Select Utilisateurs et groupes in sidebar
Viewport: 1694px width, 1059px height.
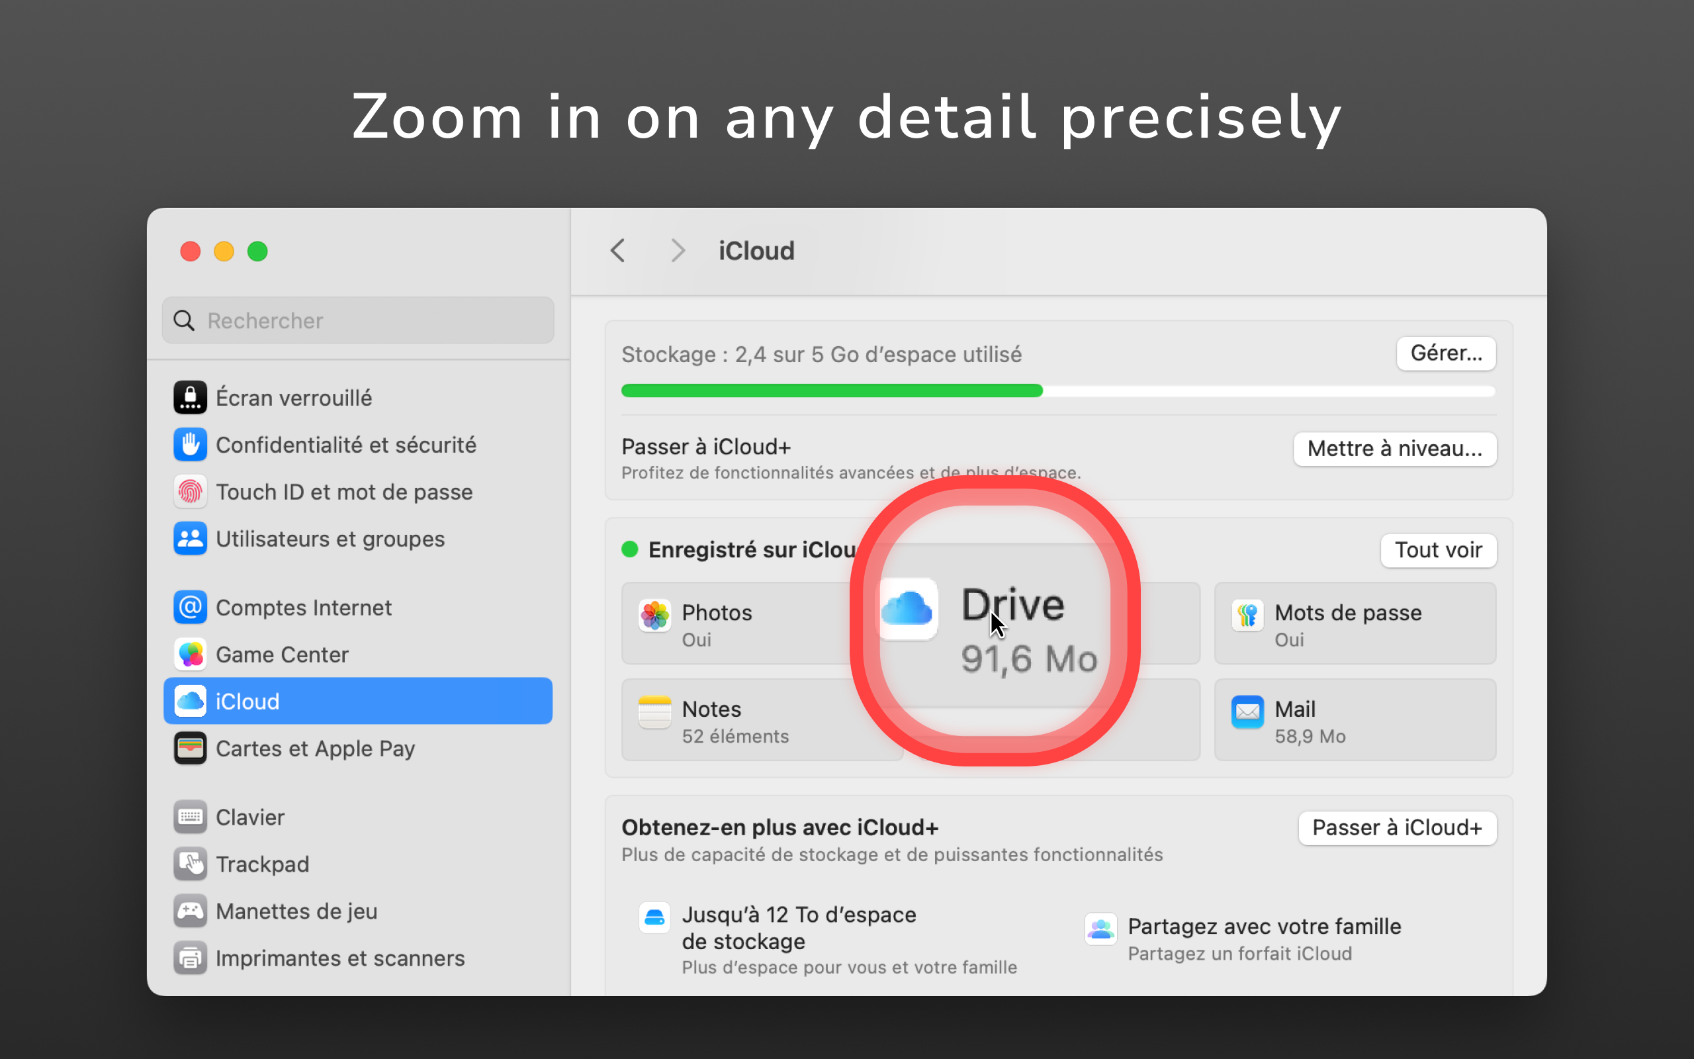(358, 539)
